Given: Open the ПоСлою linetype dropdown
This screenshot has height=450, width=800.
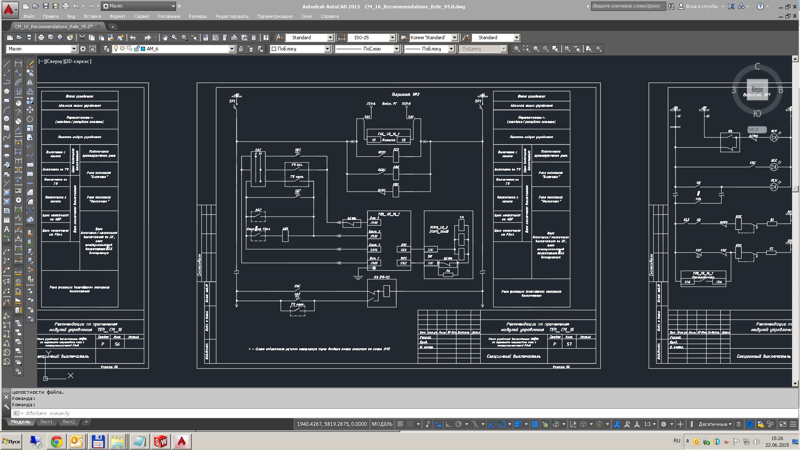Looking at the screenshot, I should click(x=367, y=49).
